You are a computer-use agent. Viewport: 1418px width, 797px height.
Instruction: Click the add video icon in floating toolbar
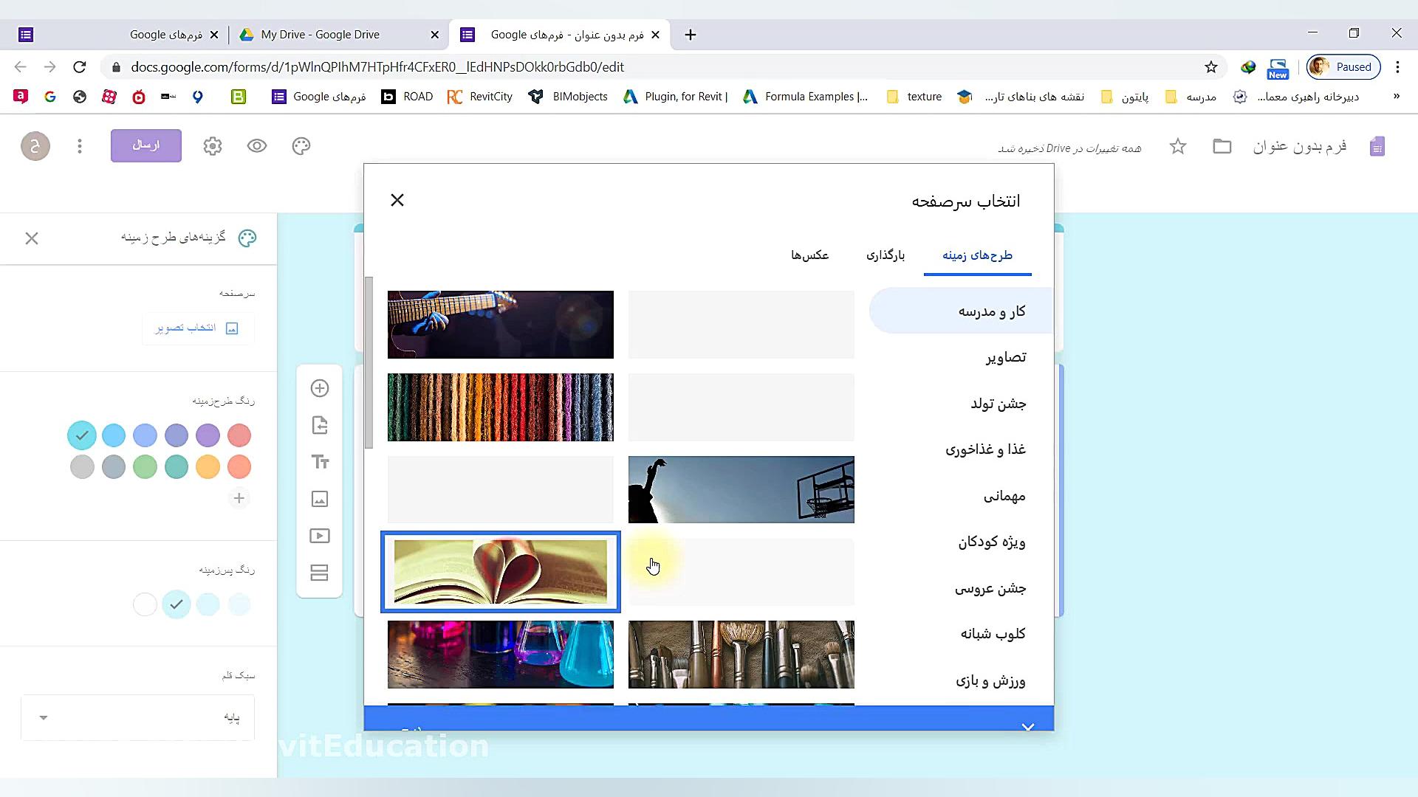(319, 536)
